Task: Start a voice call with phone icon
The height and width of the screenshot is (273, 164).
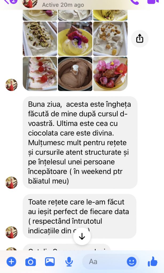Action: click(134, 2)
